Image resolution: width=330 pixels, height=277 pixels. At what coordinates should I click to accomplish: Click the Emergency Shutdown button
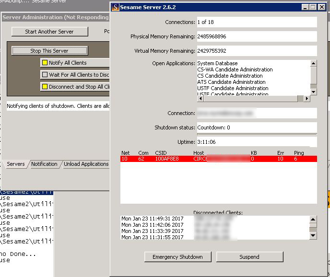pyautogui.click(x=177, y=257)
